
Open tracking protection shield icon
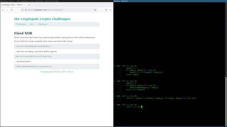click(x=22, y=10)
